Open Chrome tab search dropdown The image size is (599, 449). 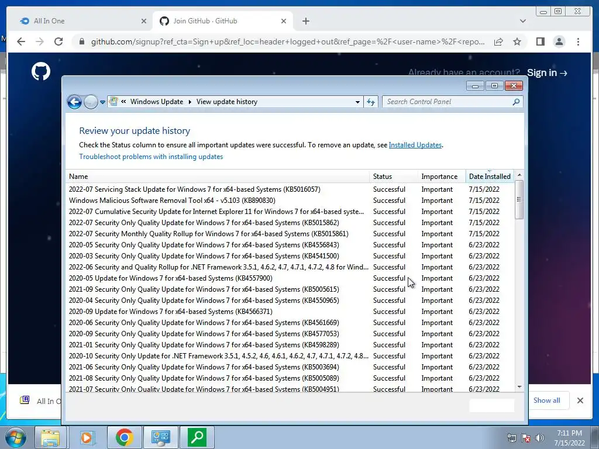pos(522,21)
